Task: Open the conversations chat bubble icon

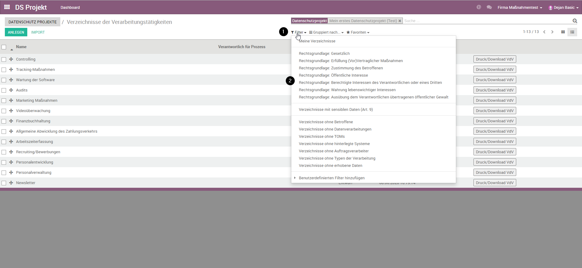Action: (x=489, y=7)
